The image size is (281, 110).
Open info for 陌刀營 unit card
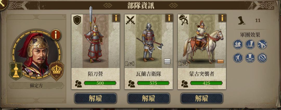[116, 18]
